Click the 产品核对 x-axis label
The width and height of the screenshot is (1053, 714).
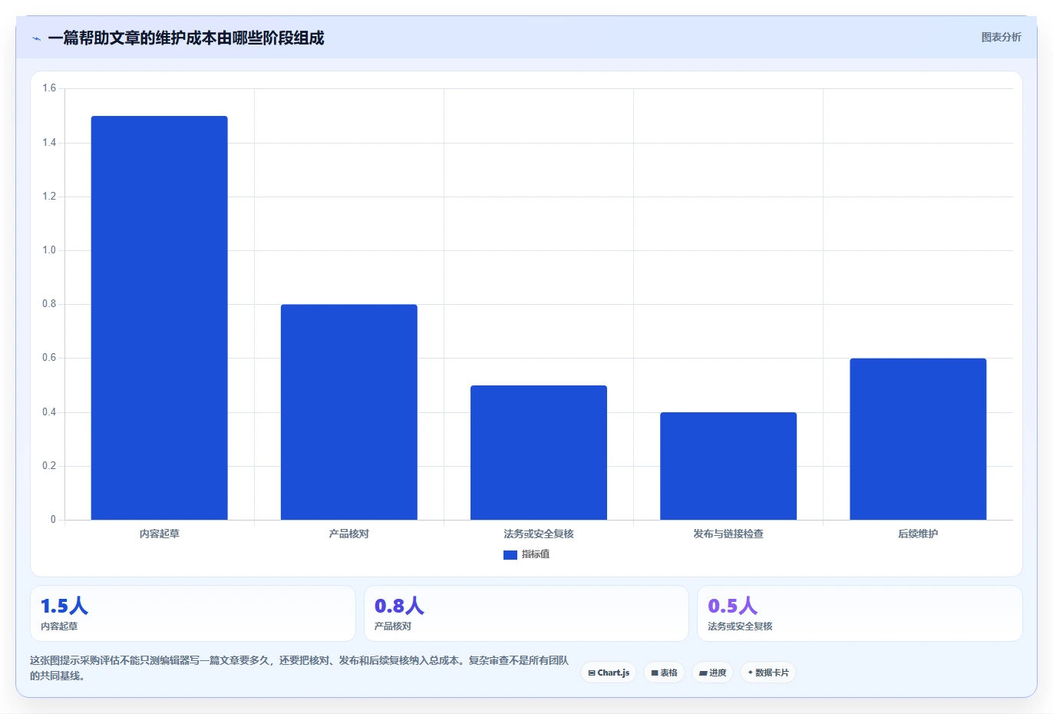tap(349, 534)
